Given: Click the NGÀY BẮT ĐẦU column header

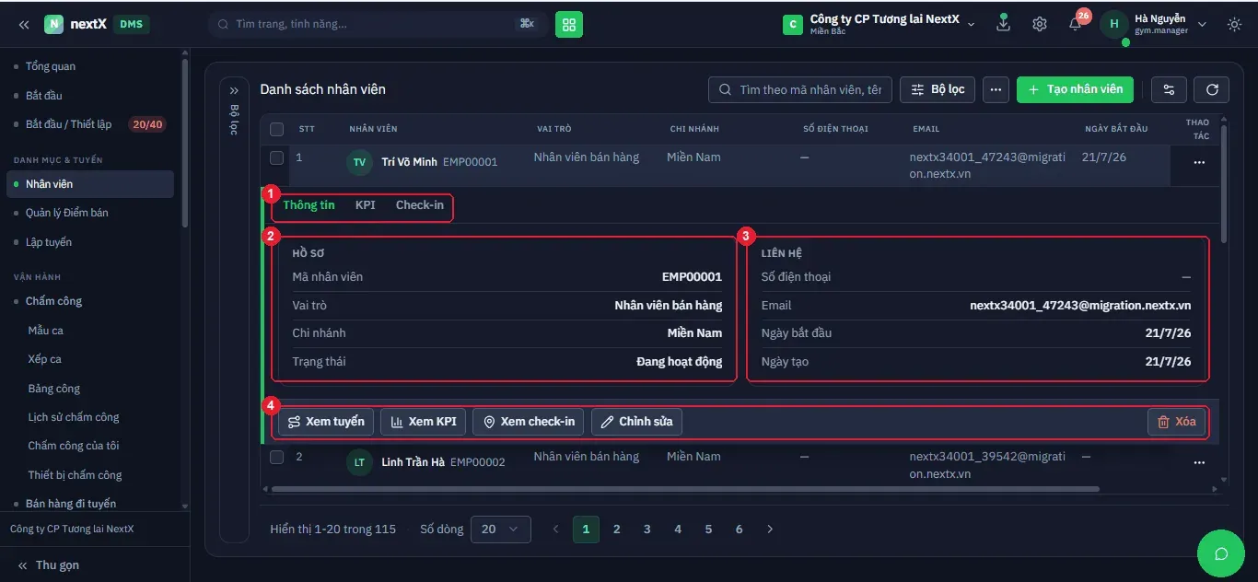Looking at the screenshot, I should [x=1116, y=129].
